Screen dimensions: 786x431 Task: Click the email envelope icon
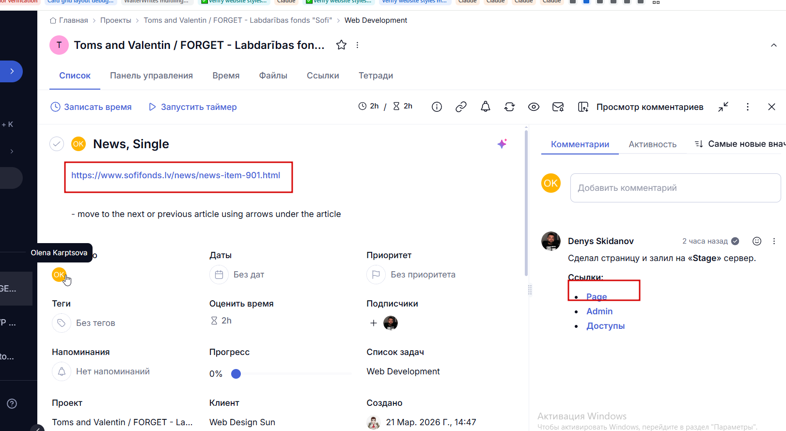[x=558, y=107]
